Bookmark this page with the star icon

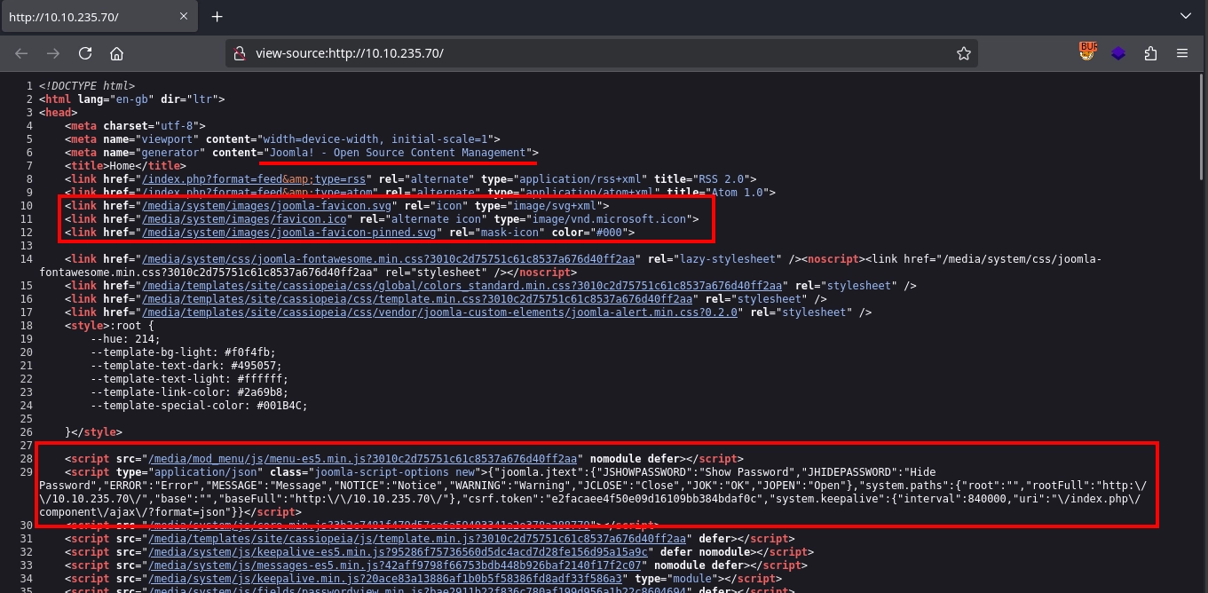(x=964, y=53)
